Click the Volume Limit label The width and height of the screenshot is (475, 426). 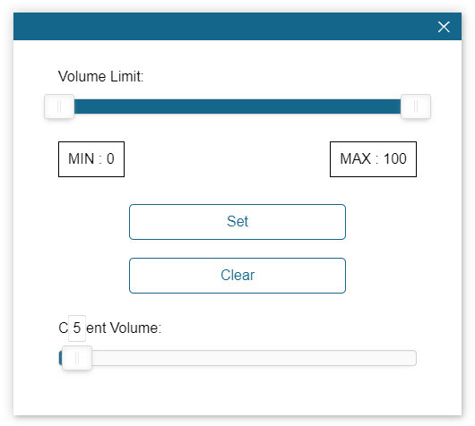(x=100, y=76)
